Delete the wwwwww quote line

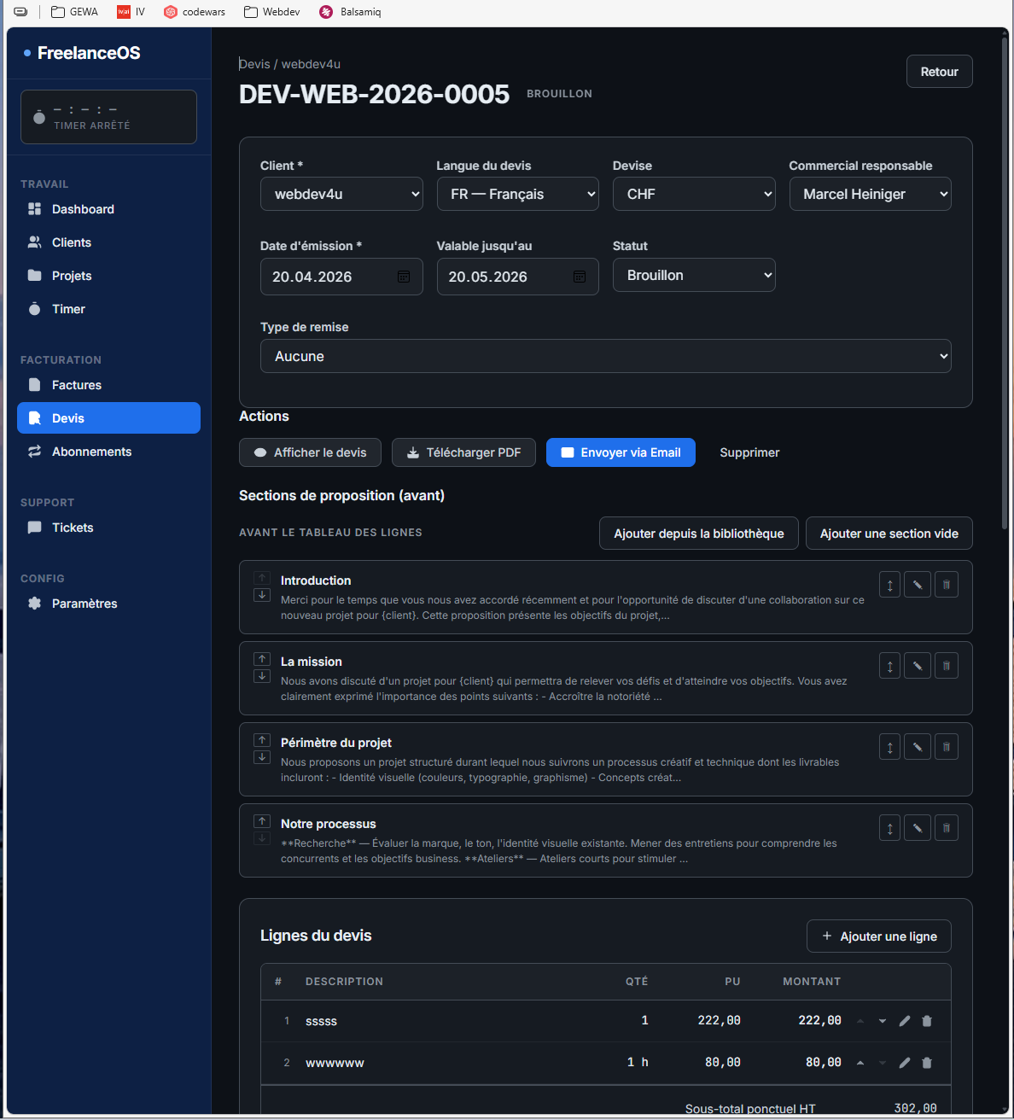tap(927, 1063)
